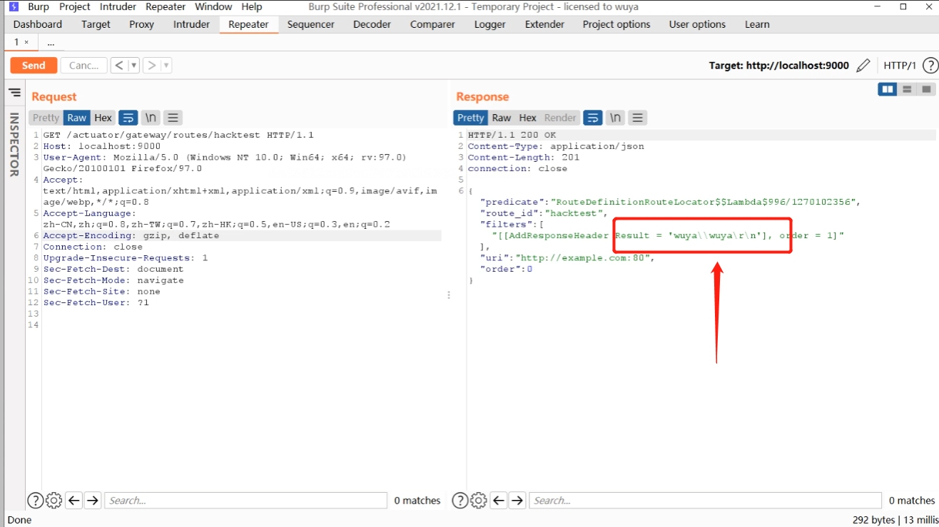The image size is (939, 527).
Task: Open the Sequencer tab
Action: tap(310, 24)
